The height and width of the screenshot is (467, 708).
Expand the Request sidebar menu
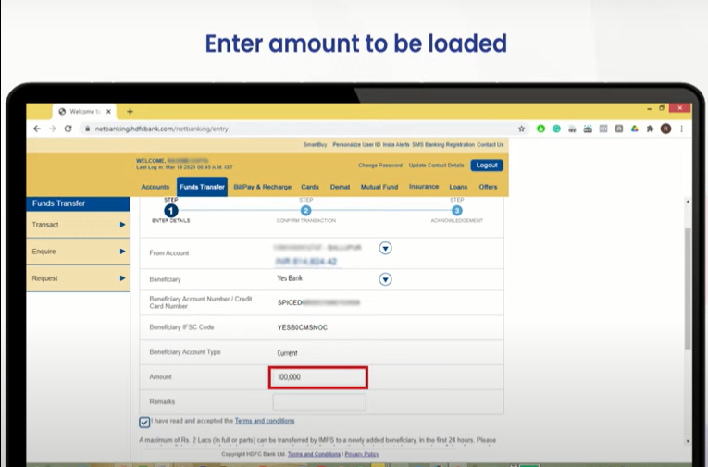coord(78,278)
